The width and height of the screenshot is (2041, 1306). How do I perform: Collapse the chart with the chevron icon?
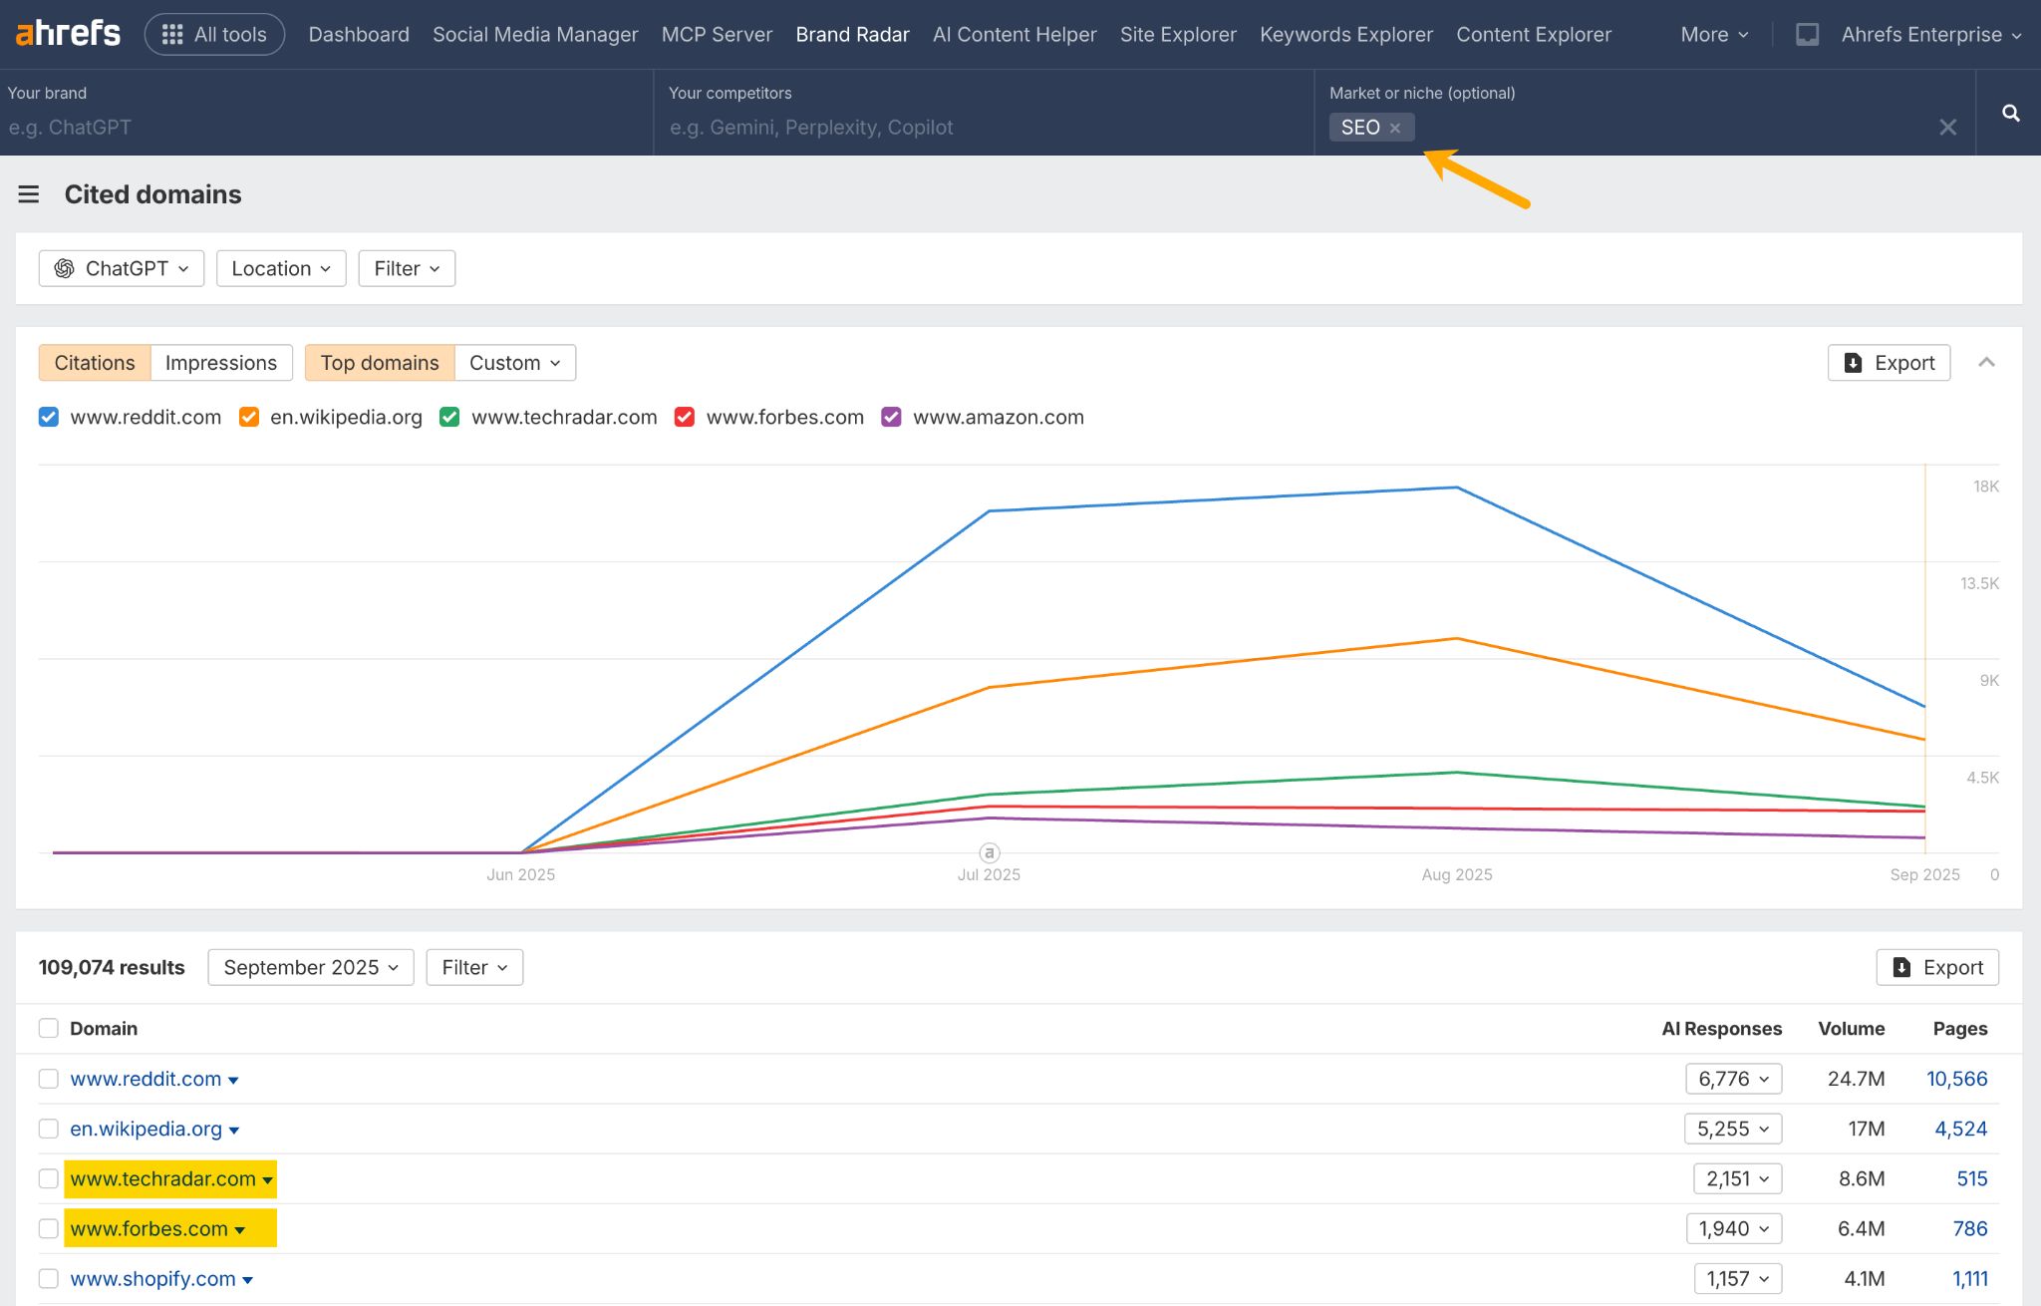coord(1987,362)
